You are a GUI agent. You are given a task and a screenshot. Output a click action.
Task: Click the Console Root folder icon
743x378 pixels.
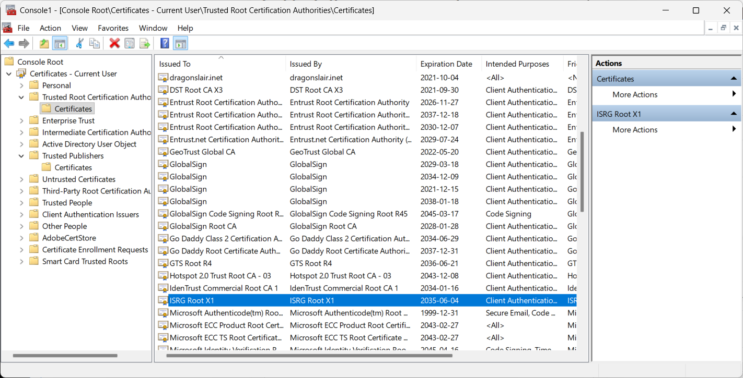tap(9, 62)
